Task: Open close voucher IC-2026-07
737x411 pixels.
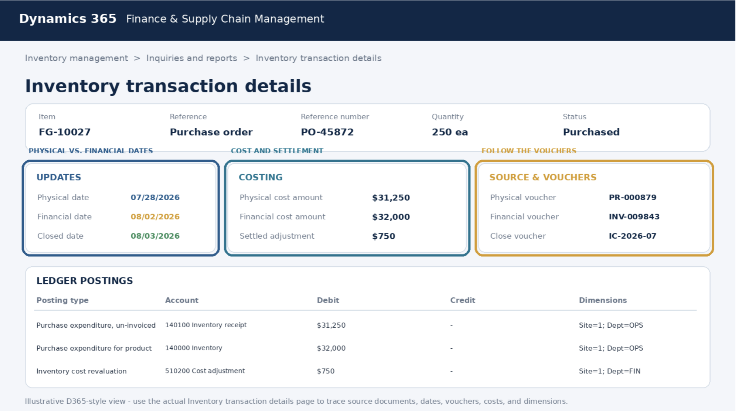Action: (633, 236)
